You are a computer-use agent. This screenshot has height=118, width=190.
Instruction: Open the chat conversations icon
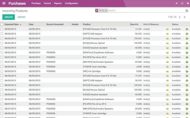(x=188, y=3)
